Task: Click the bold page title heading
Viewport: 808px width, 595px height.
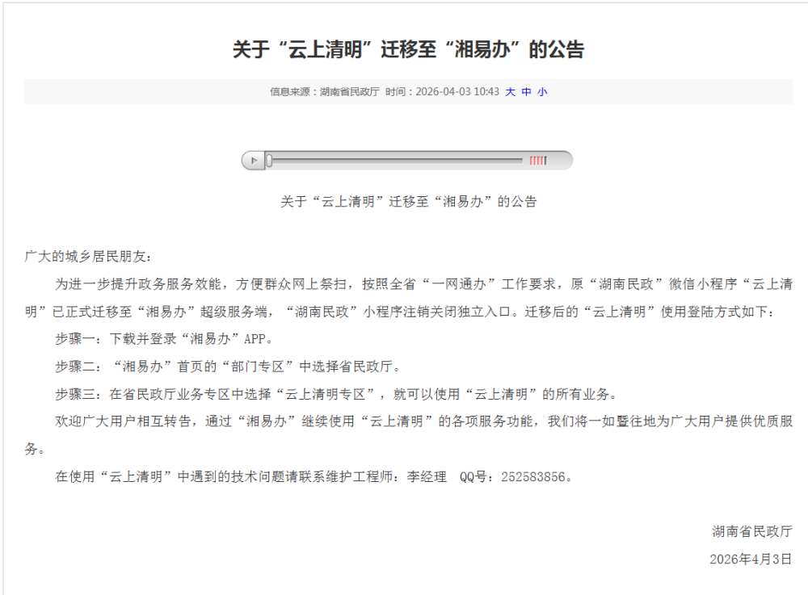Action: pos(408,49)
